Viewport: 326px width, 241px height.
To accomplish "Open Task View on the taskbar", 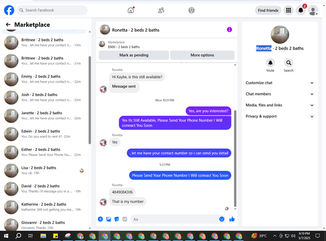I will 31,236.
